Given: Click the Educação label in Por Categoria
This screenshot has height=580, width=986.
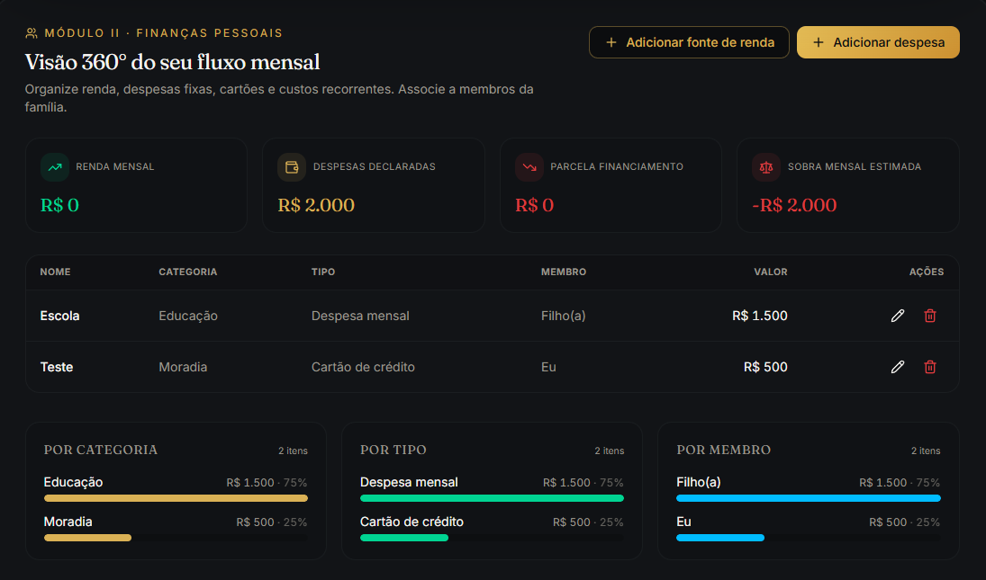Looking at the screenshot, I should click(73, 483).
